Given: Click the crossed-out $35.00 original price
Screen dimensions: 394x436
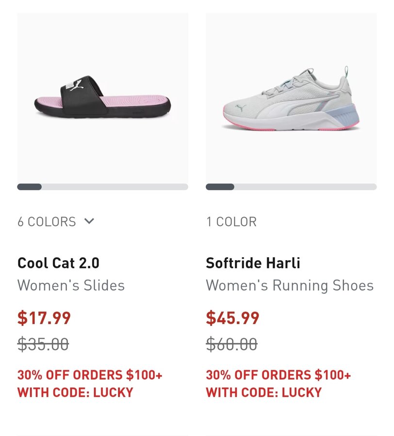Looking at the screenshot, I should tap(43, 344).
